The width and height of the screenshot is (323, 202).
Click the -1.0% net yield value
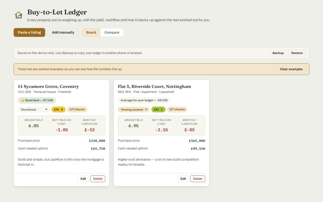62,130
